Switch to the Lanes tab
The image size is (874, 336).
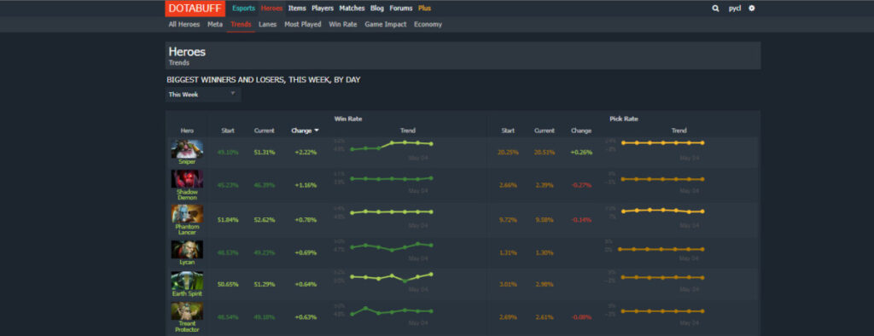point(267,25)
